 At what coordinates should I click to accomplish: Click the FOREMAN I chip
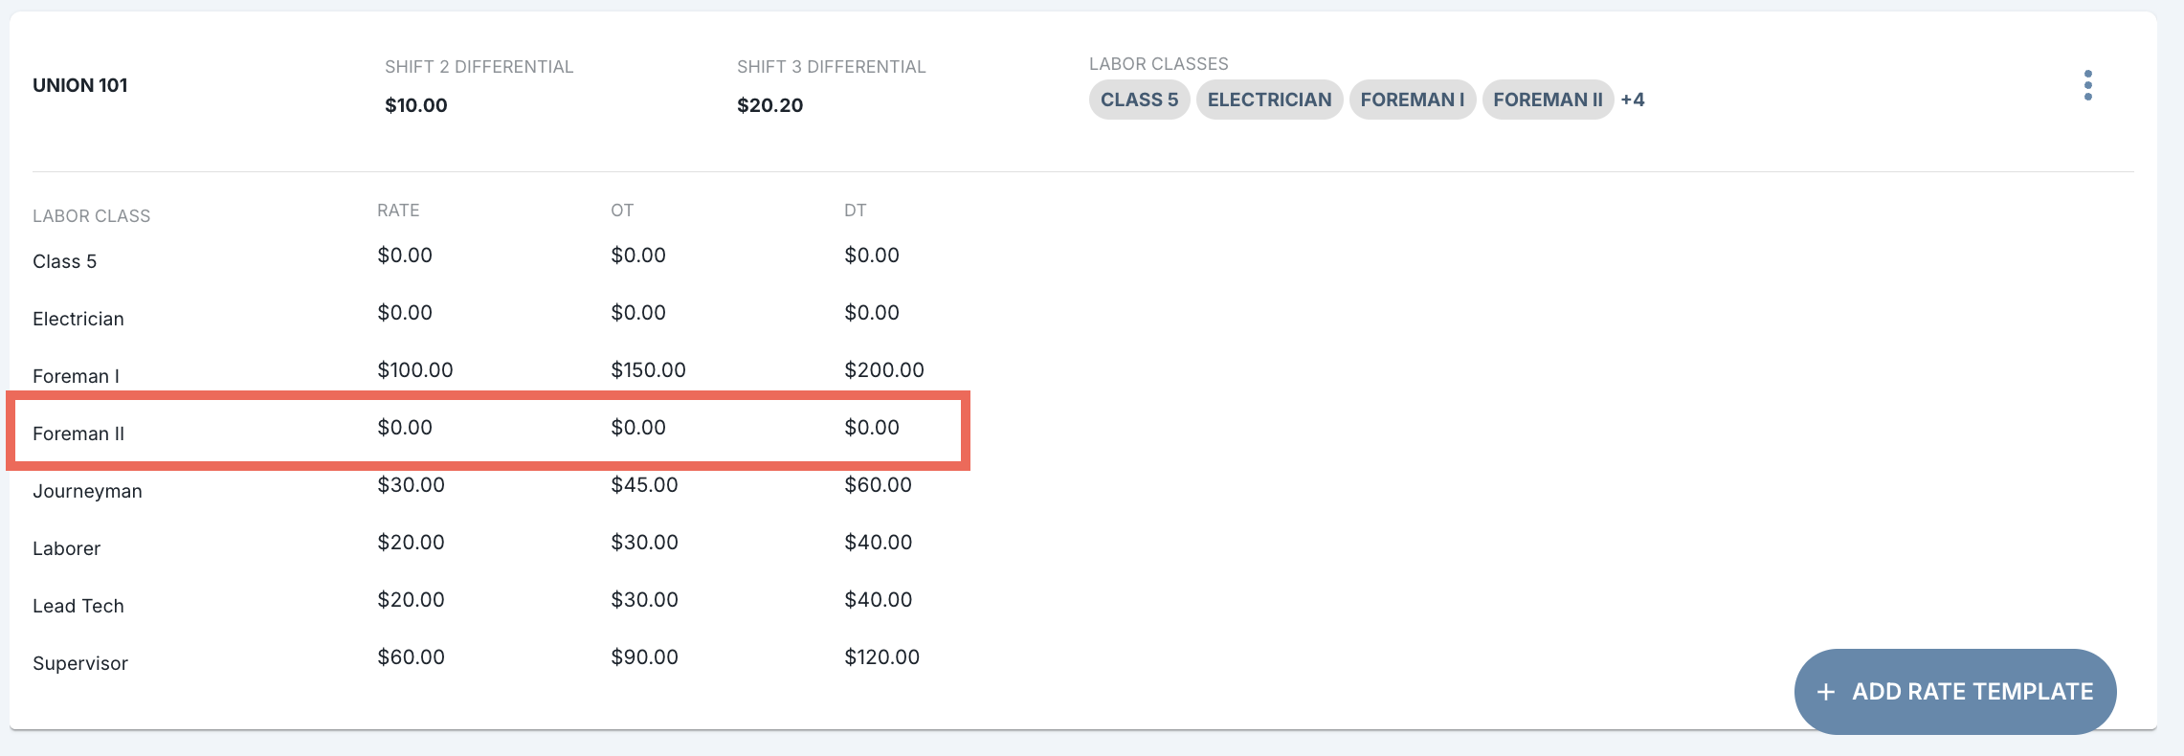1413,100
